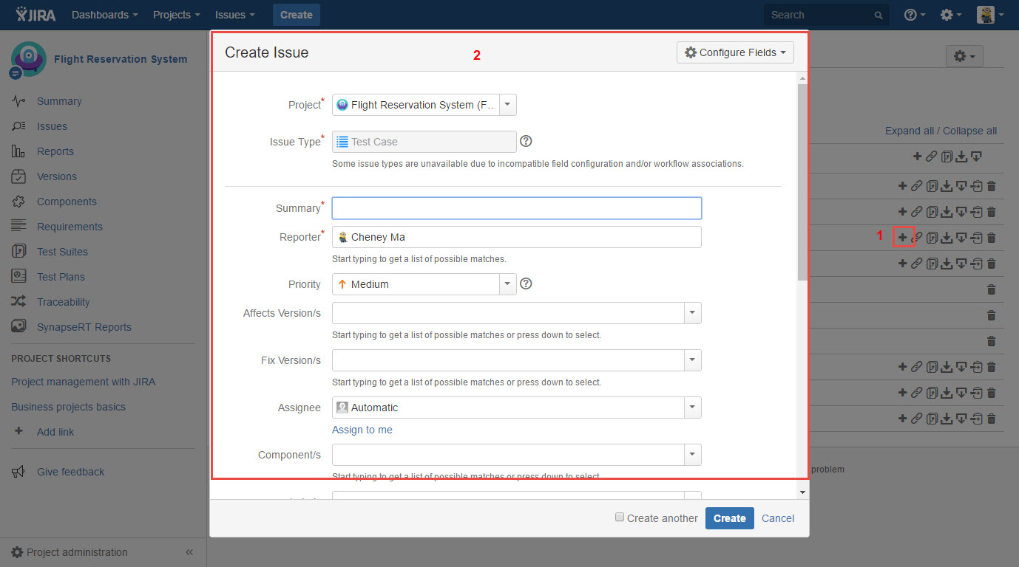Click the JIRA logo in header
This screenshot has width=1019, height=567.
35,15
